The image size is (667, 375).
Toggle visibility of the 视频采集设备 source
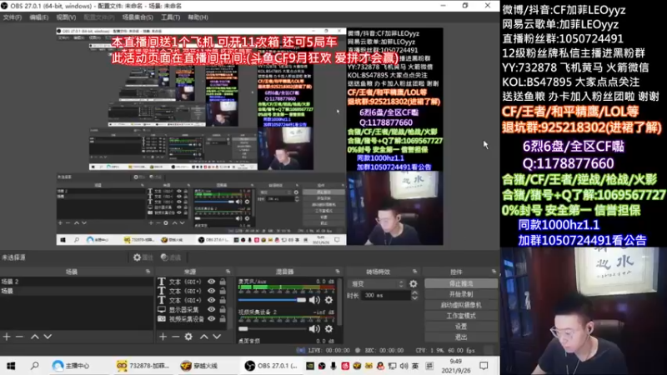pos(212,318)
